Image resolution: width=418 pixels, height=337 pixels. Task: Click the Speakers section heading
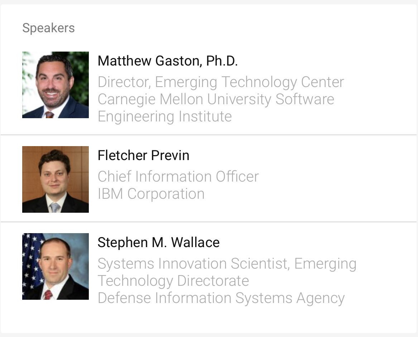tap(48, 28)
